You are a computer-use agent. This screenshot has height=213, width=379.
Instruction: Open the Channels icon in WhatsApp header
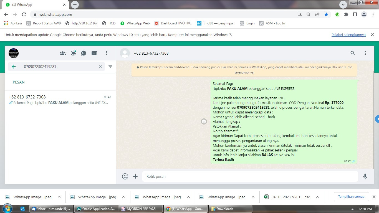tap(84, 53)
